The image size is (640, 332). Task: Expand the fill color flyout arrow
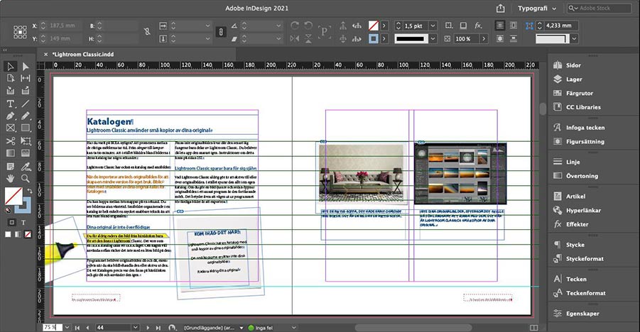click(x=384, y=26)
